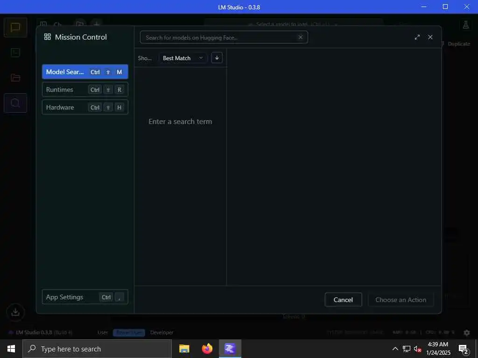Open App Settings
Image resolution: width=478 pixels, height=358 pixels.
[85, 297]
